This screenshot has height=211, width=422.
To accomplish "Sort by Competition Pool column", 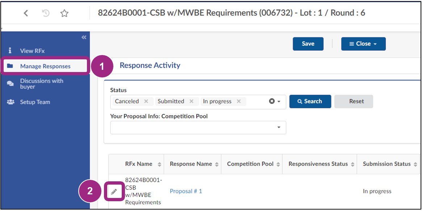I will click(278, 164).
